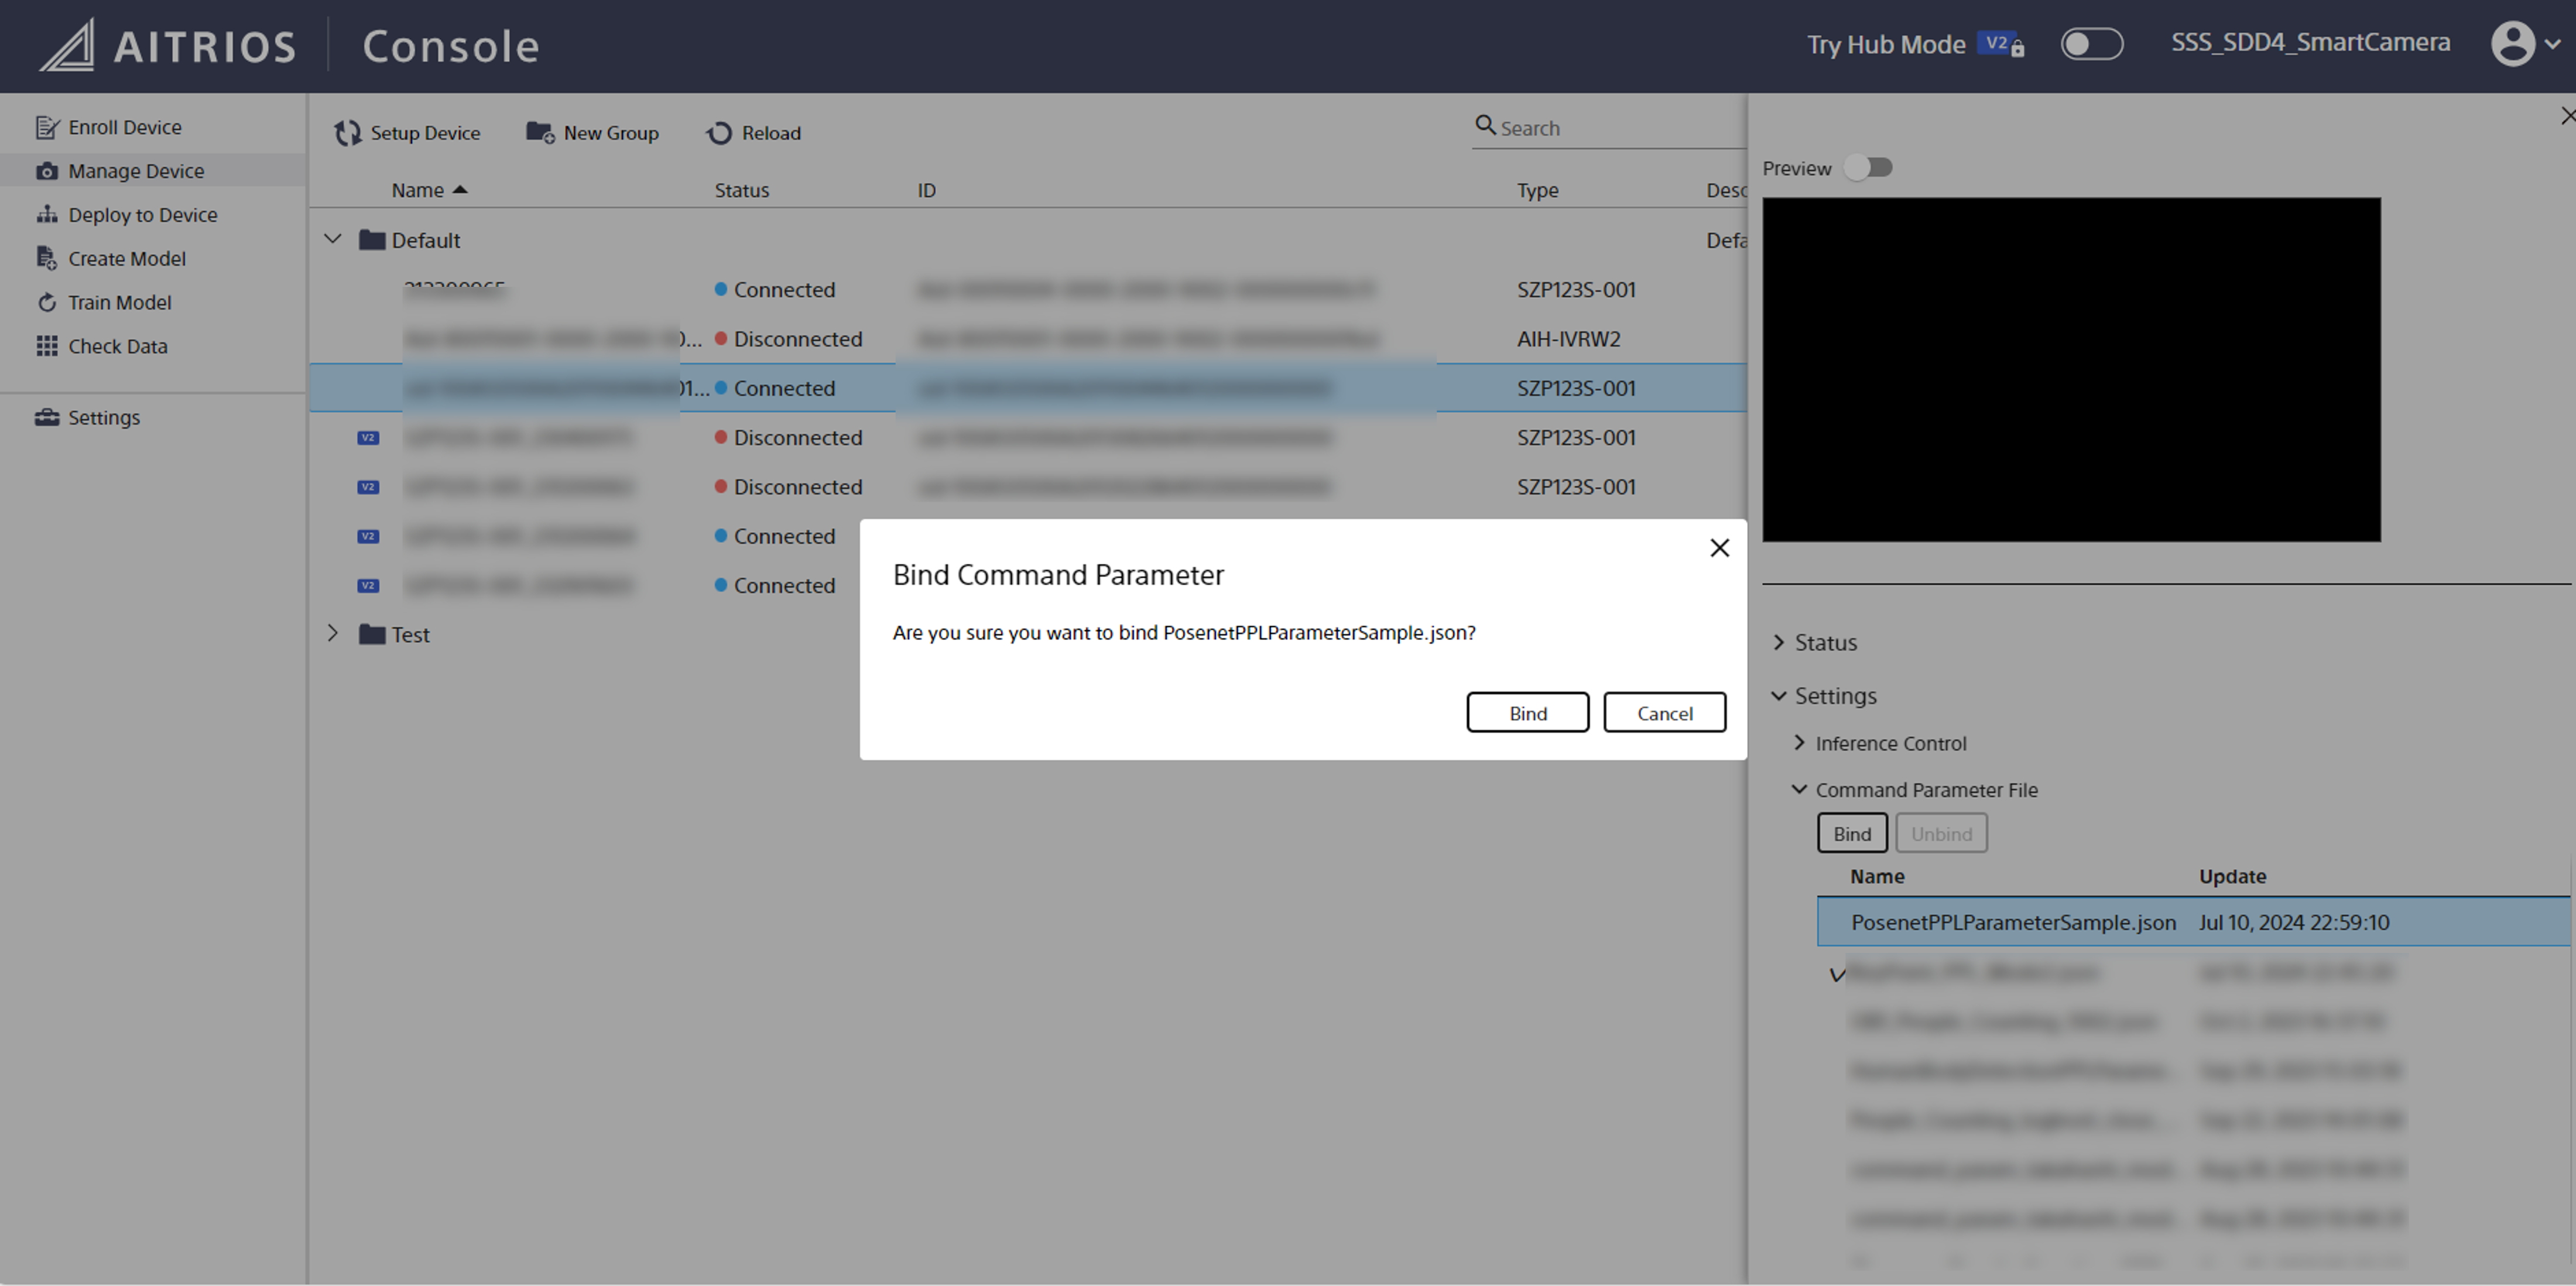
Task: Select Manage Device menu item
Action: pyautogui.click(x=136, y=171)
